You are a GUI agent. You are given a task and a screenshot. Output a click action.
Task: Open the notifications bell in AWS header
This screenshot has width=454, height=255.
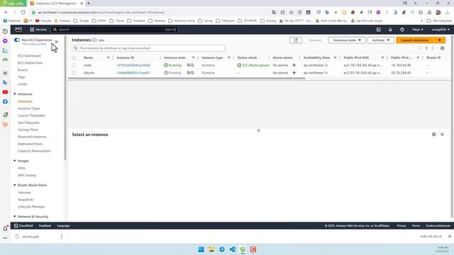pos(390,30)
